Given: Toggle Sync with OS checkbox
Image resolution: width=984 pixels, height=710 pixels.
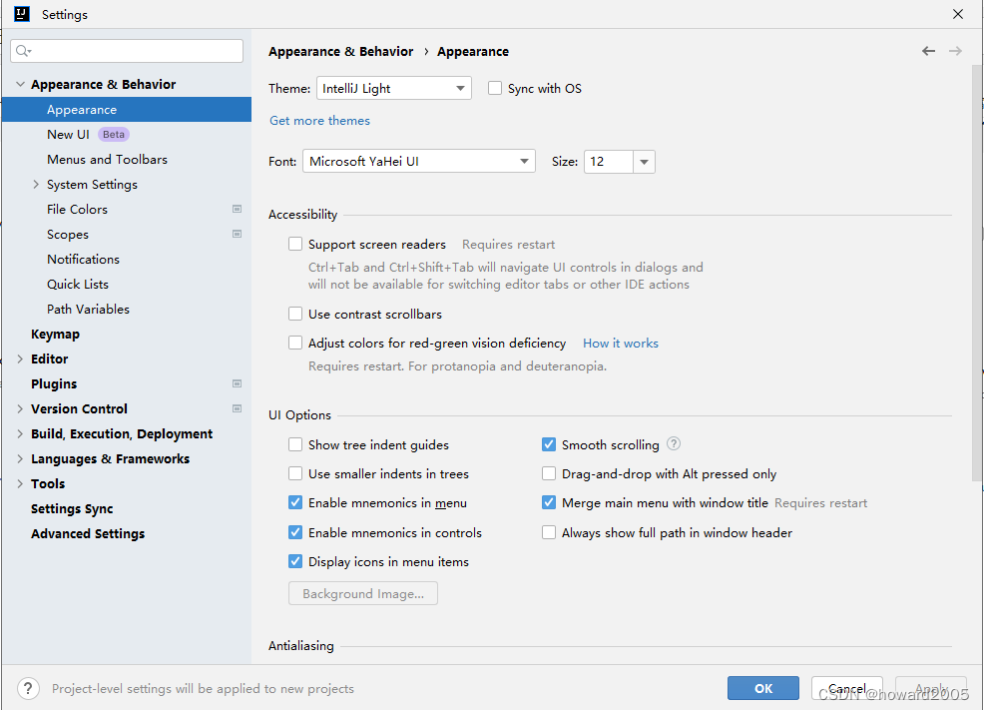Looking at the screenshot, I should click(495, 89).
